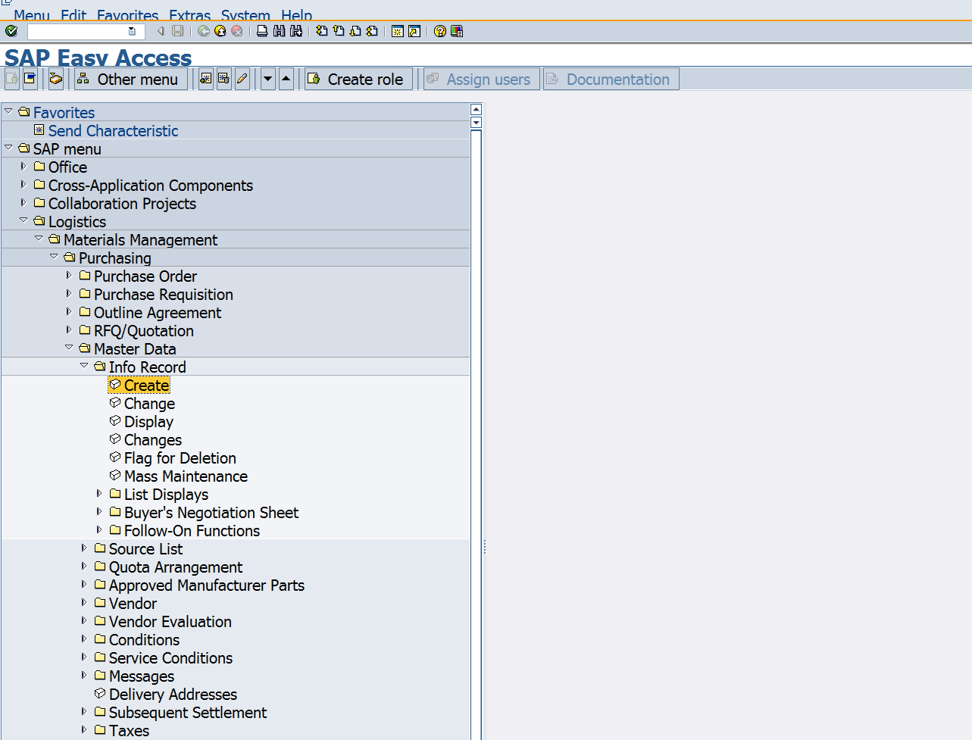Select the Create info record transaction
The image size is (972, 740).
pos(146,385)
